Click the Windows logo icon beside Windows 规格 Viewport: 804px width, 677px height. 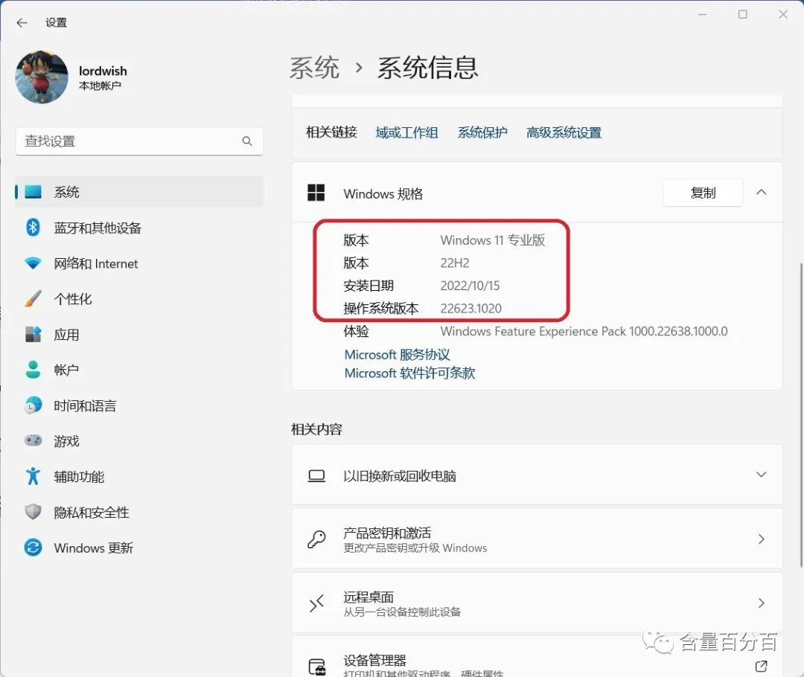316,193
